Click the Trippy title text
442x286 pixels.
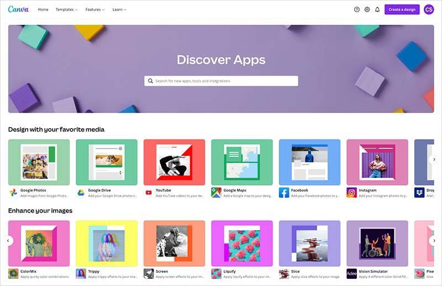[93, 271]
